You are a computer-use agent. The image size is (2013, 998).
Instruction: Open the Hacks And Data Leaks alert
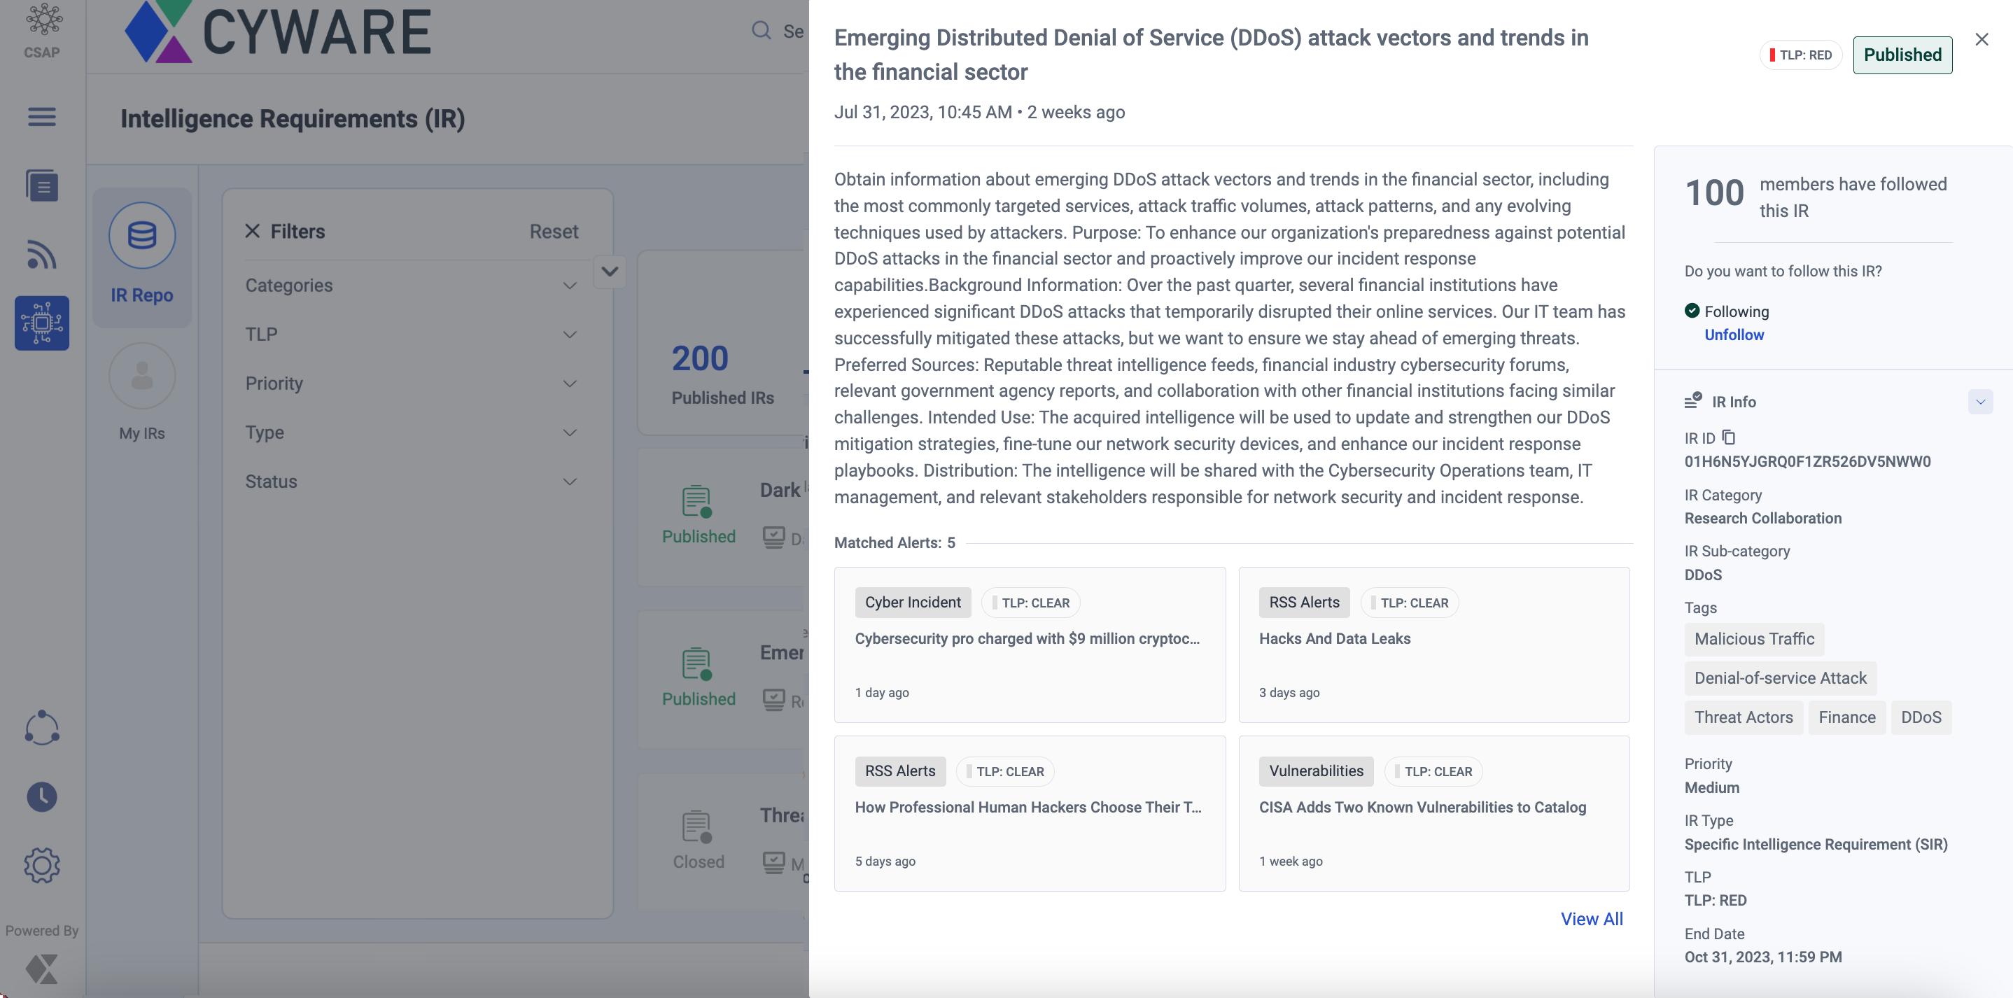tap(1434, 645)
